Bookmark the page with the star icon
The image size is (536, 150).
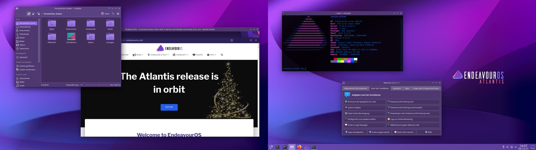231,40
